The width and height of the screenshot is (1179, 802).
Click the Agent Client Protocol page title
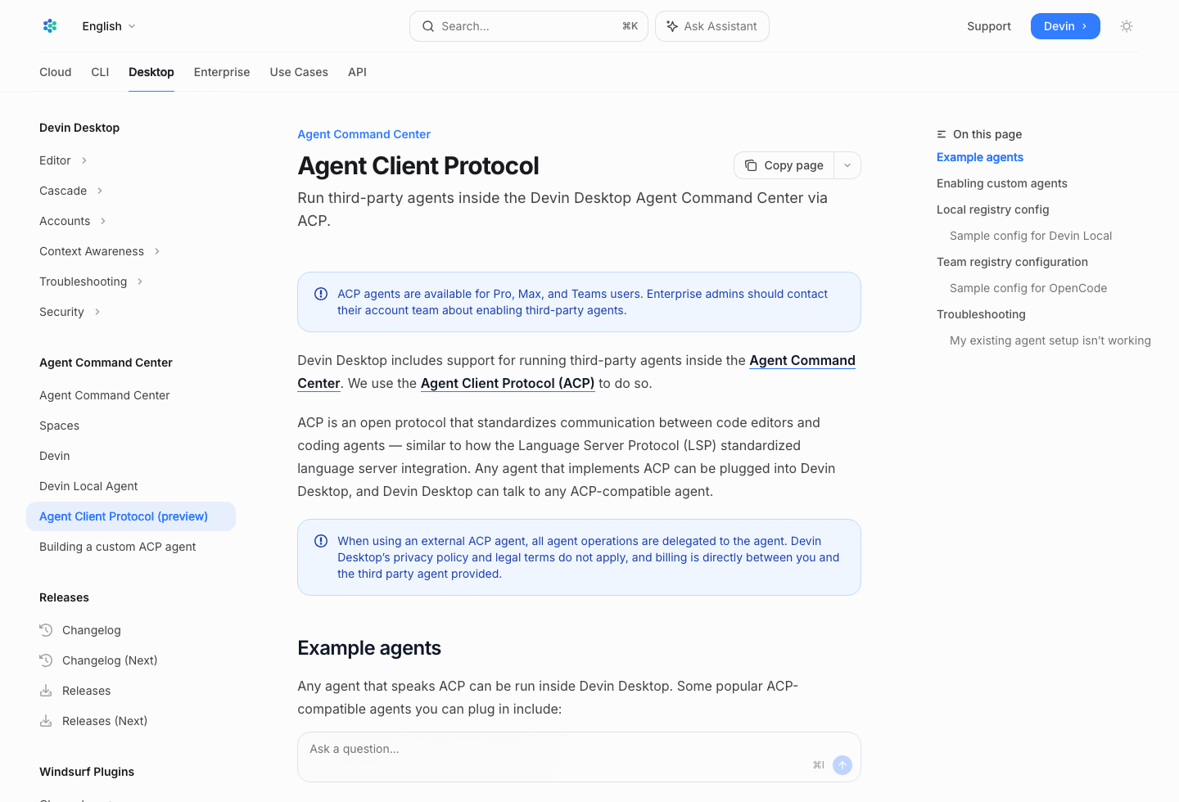point(418,165)
